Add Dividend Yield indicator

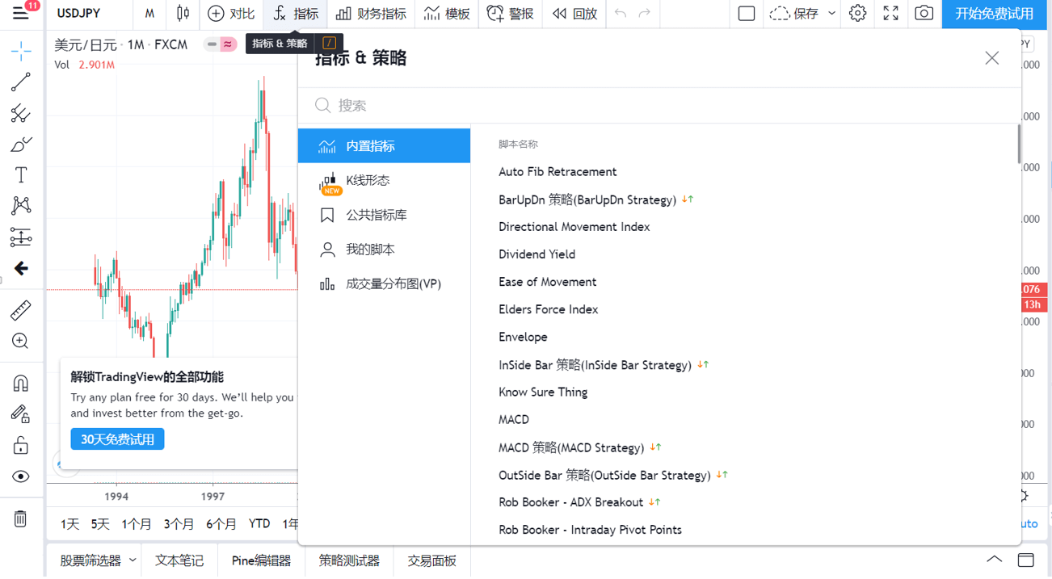point(537,254)
